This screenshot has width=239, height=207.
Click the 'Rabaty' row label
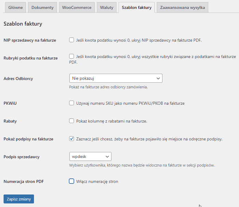click(x=10, y=121)
